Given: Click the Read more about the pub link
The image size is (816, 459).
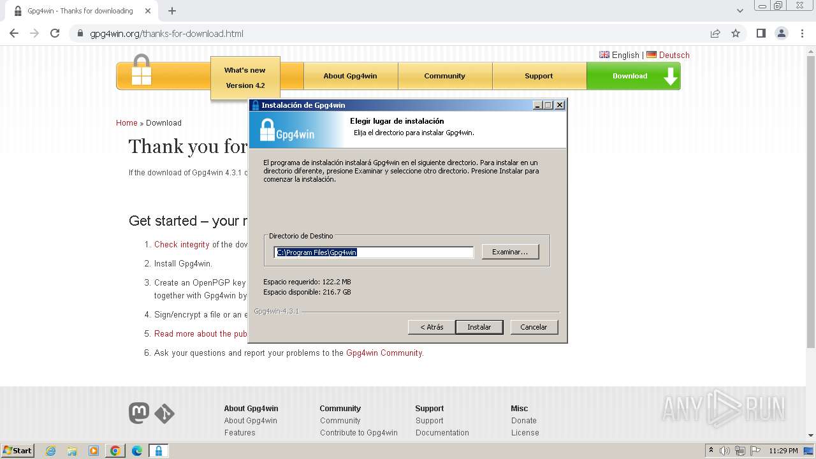Looking at the screenshot, I should coord(201,333).
